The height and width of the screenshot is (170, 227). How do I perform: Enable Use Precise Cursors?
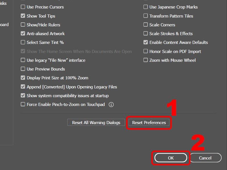[x=23, y=7]
